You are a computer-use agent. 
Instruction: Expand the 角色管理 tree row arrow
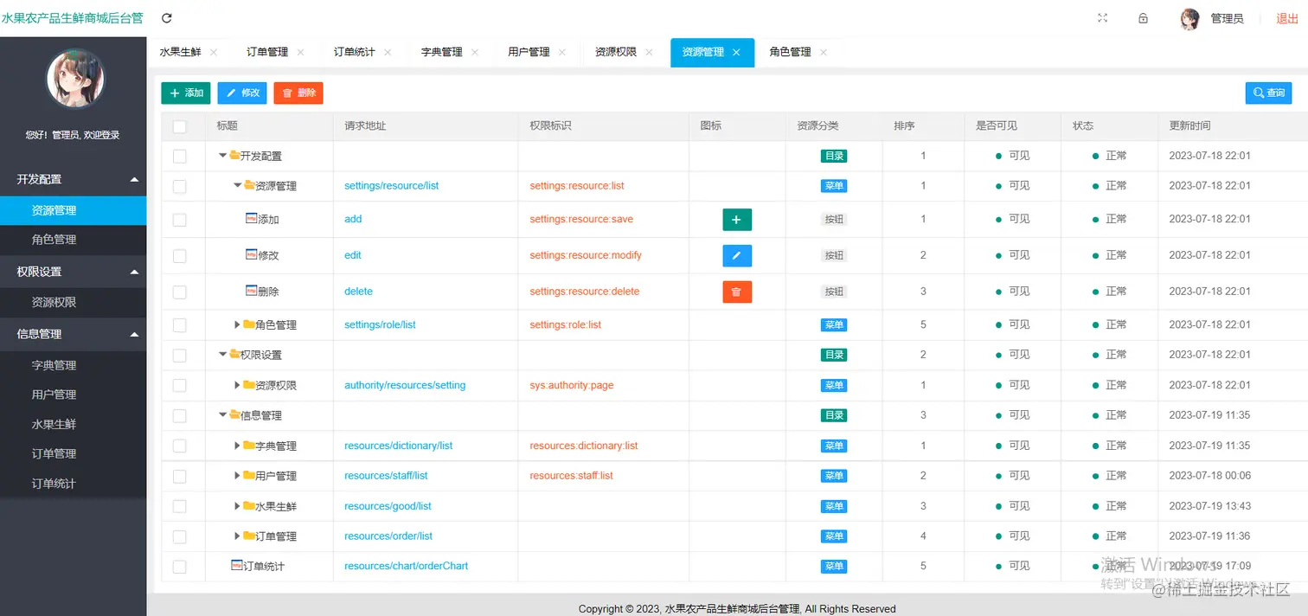point(237,324)
